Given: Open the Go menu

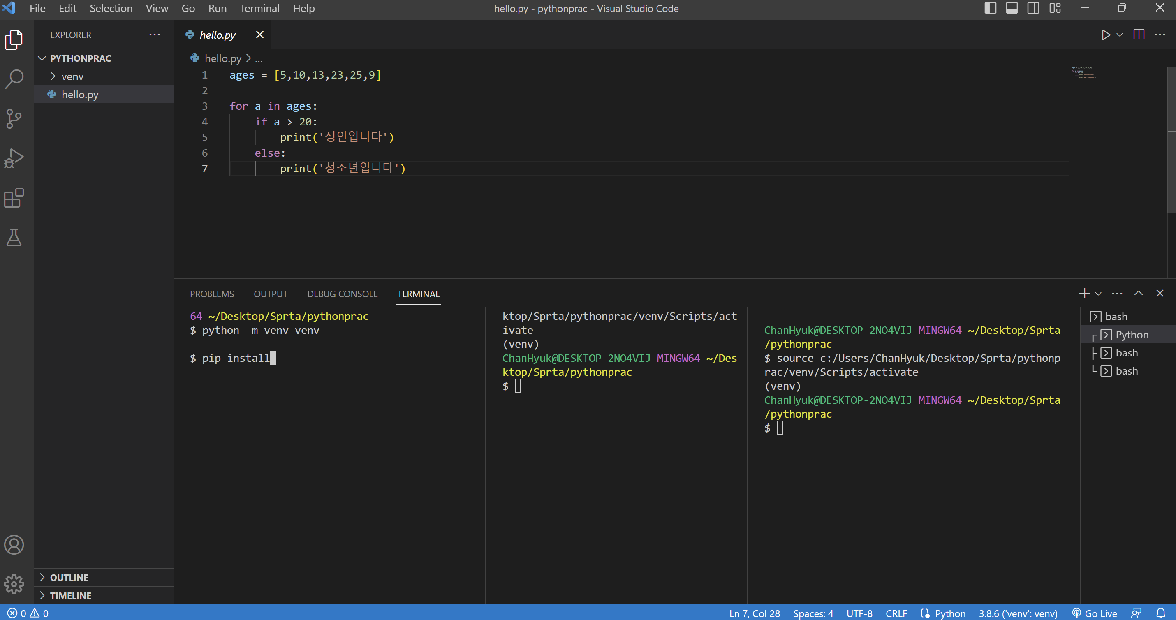Looking at the screenshot, I should tap(188, 8).
